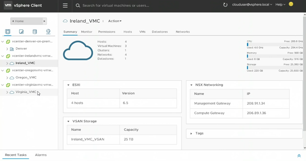Expand the Denver datacenter node
The image size is (306, 161).
point(7,49)
